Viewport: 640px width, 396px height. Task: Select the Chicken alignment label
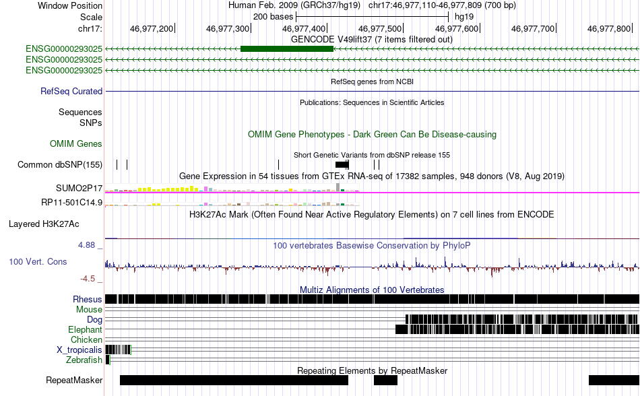pos(86,339)
